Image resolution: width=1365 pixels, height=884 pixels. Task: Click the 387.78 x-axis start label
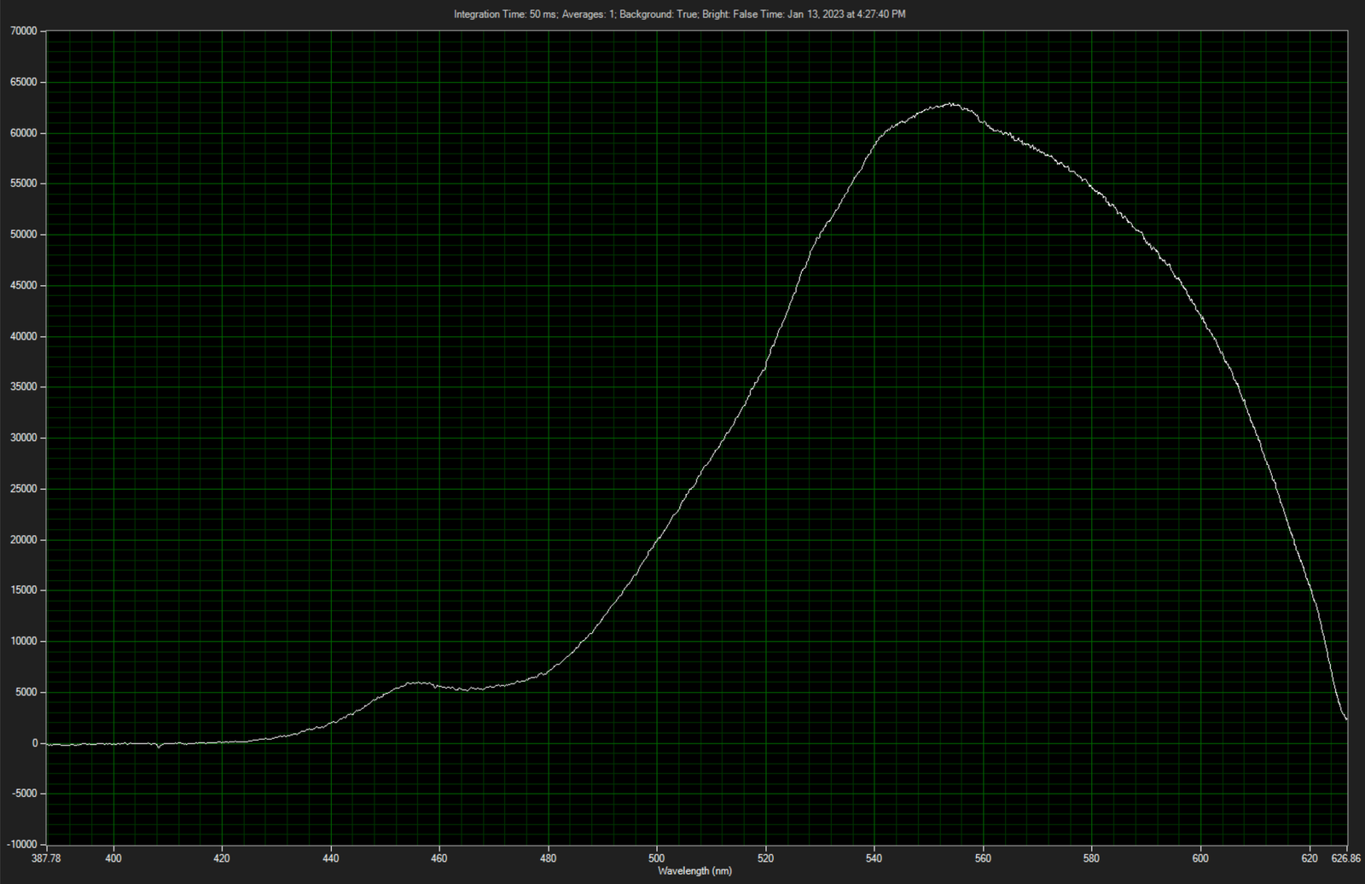[x=47, y=858]
